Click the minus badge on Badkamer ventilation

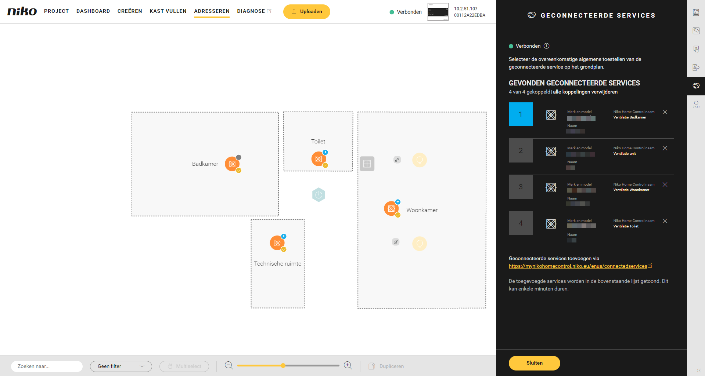(239, 157)
